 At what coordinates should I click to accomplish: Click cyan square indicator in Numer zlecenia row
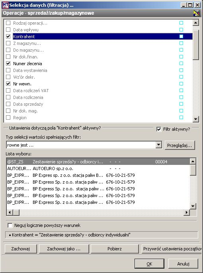181,63
